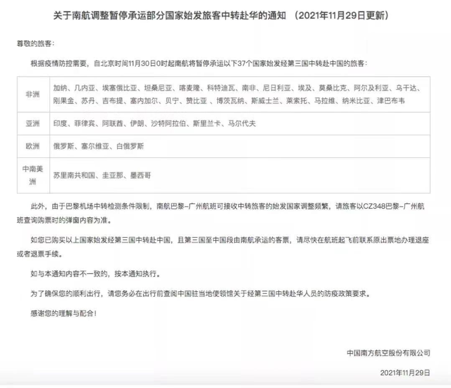The image size is (451, 388).
Task: Click the line 如与本通知内容不一致的
Action: coord(95,274)
